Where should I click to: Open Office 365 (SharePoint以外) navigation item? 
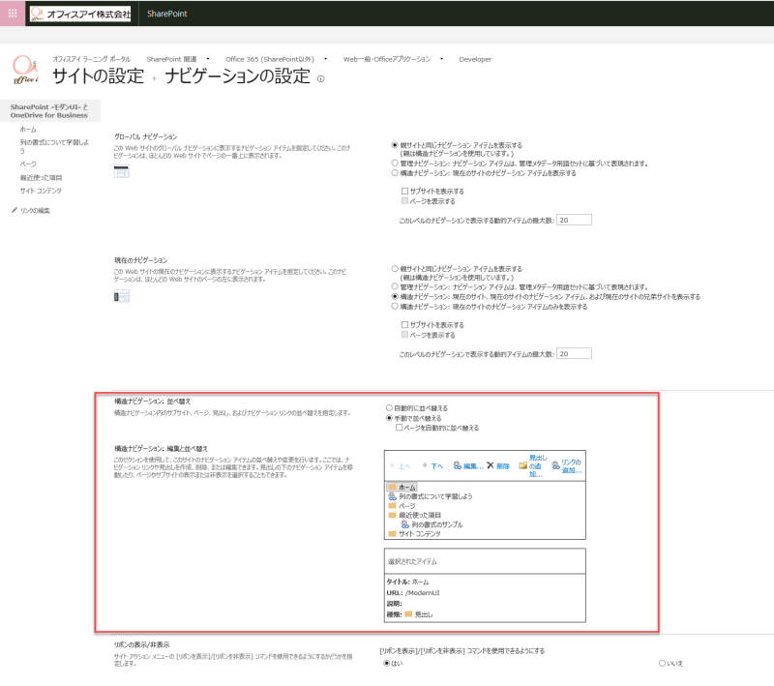pos(270,59)
